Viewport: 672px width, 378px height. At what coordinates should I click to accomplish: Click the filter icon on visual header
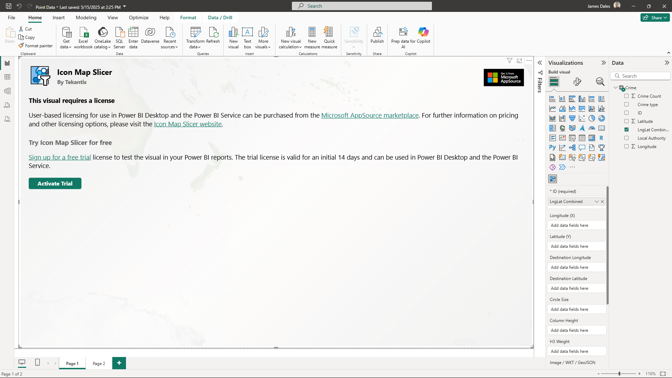pos(510,61)
